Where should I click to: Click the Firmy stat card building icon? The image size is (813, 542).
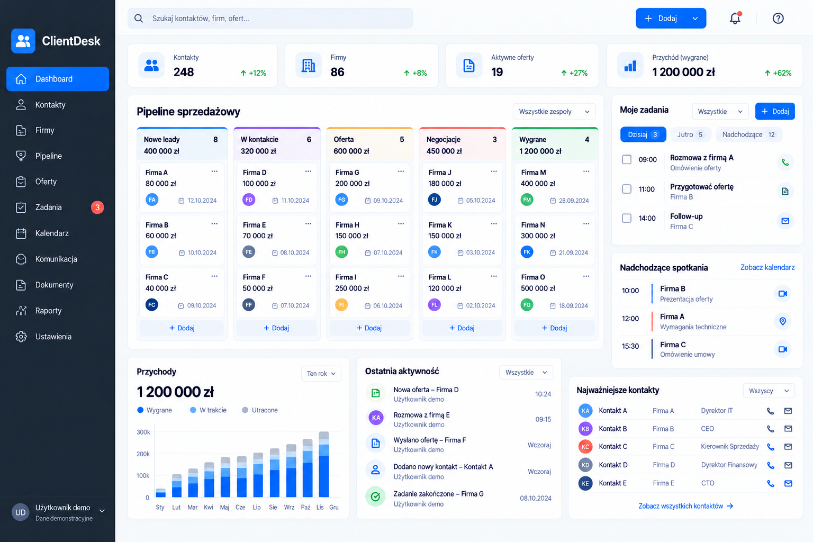click(309, 66)
